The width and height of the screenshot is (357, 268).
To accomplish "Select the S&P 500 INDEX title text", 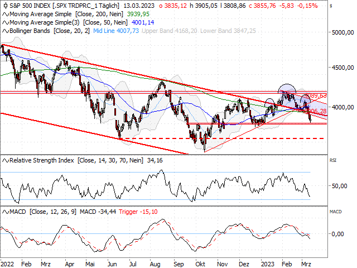I will (29, 6).
